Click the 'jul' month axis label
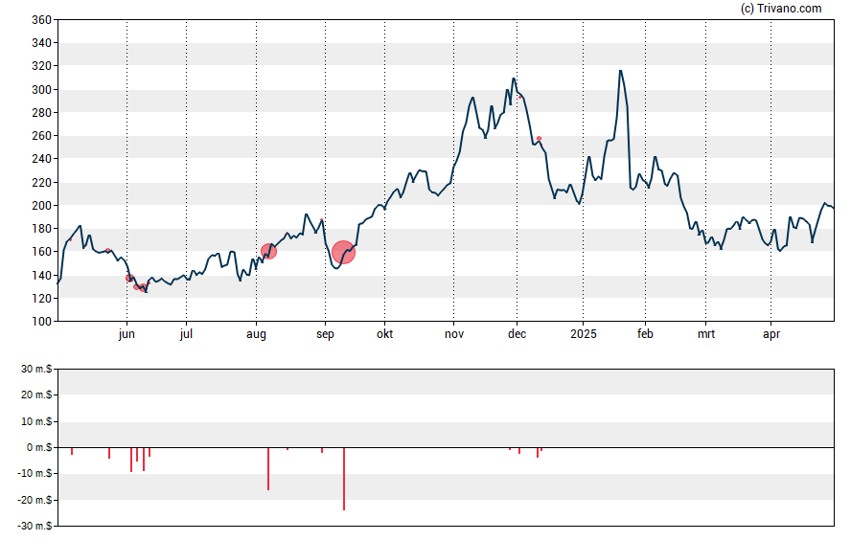This screenshot has width=851, height=541. coord(186,334)
